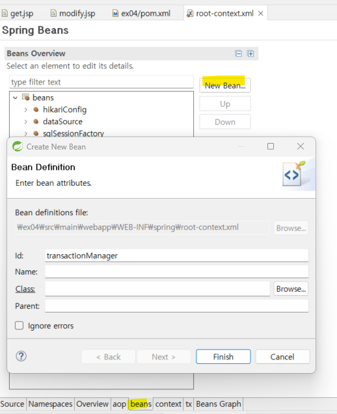Collapse the beans root tree node
Image resolution: width=337 pixels, height=414 pixels.
pos(15,97)
